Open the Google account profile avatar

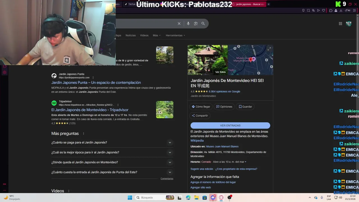(x=349, y=24)
